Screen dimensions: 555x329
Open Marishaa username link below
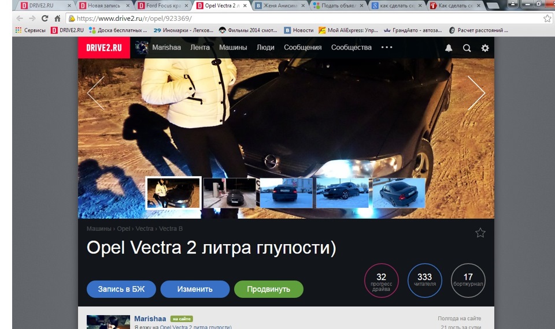(150, 319)
